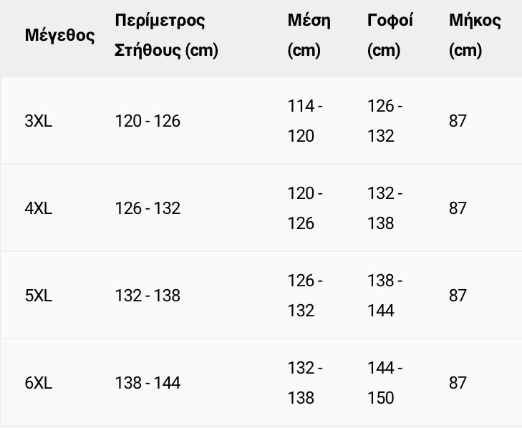Click chest value 120 - 126

148,121
